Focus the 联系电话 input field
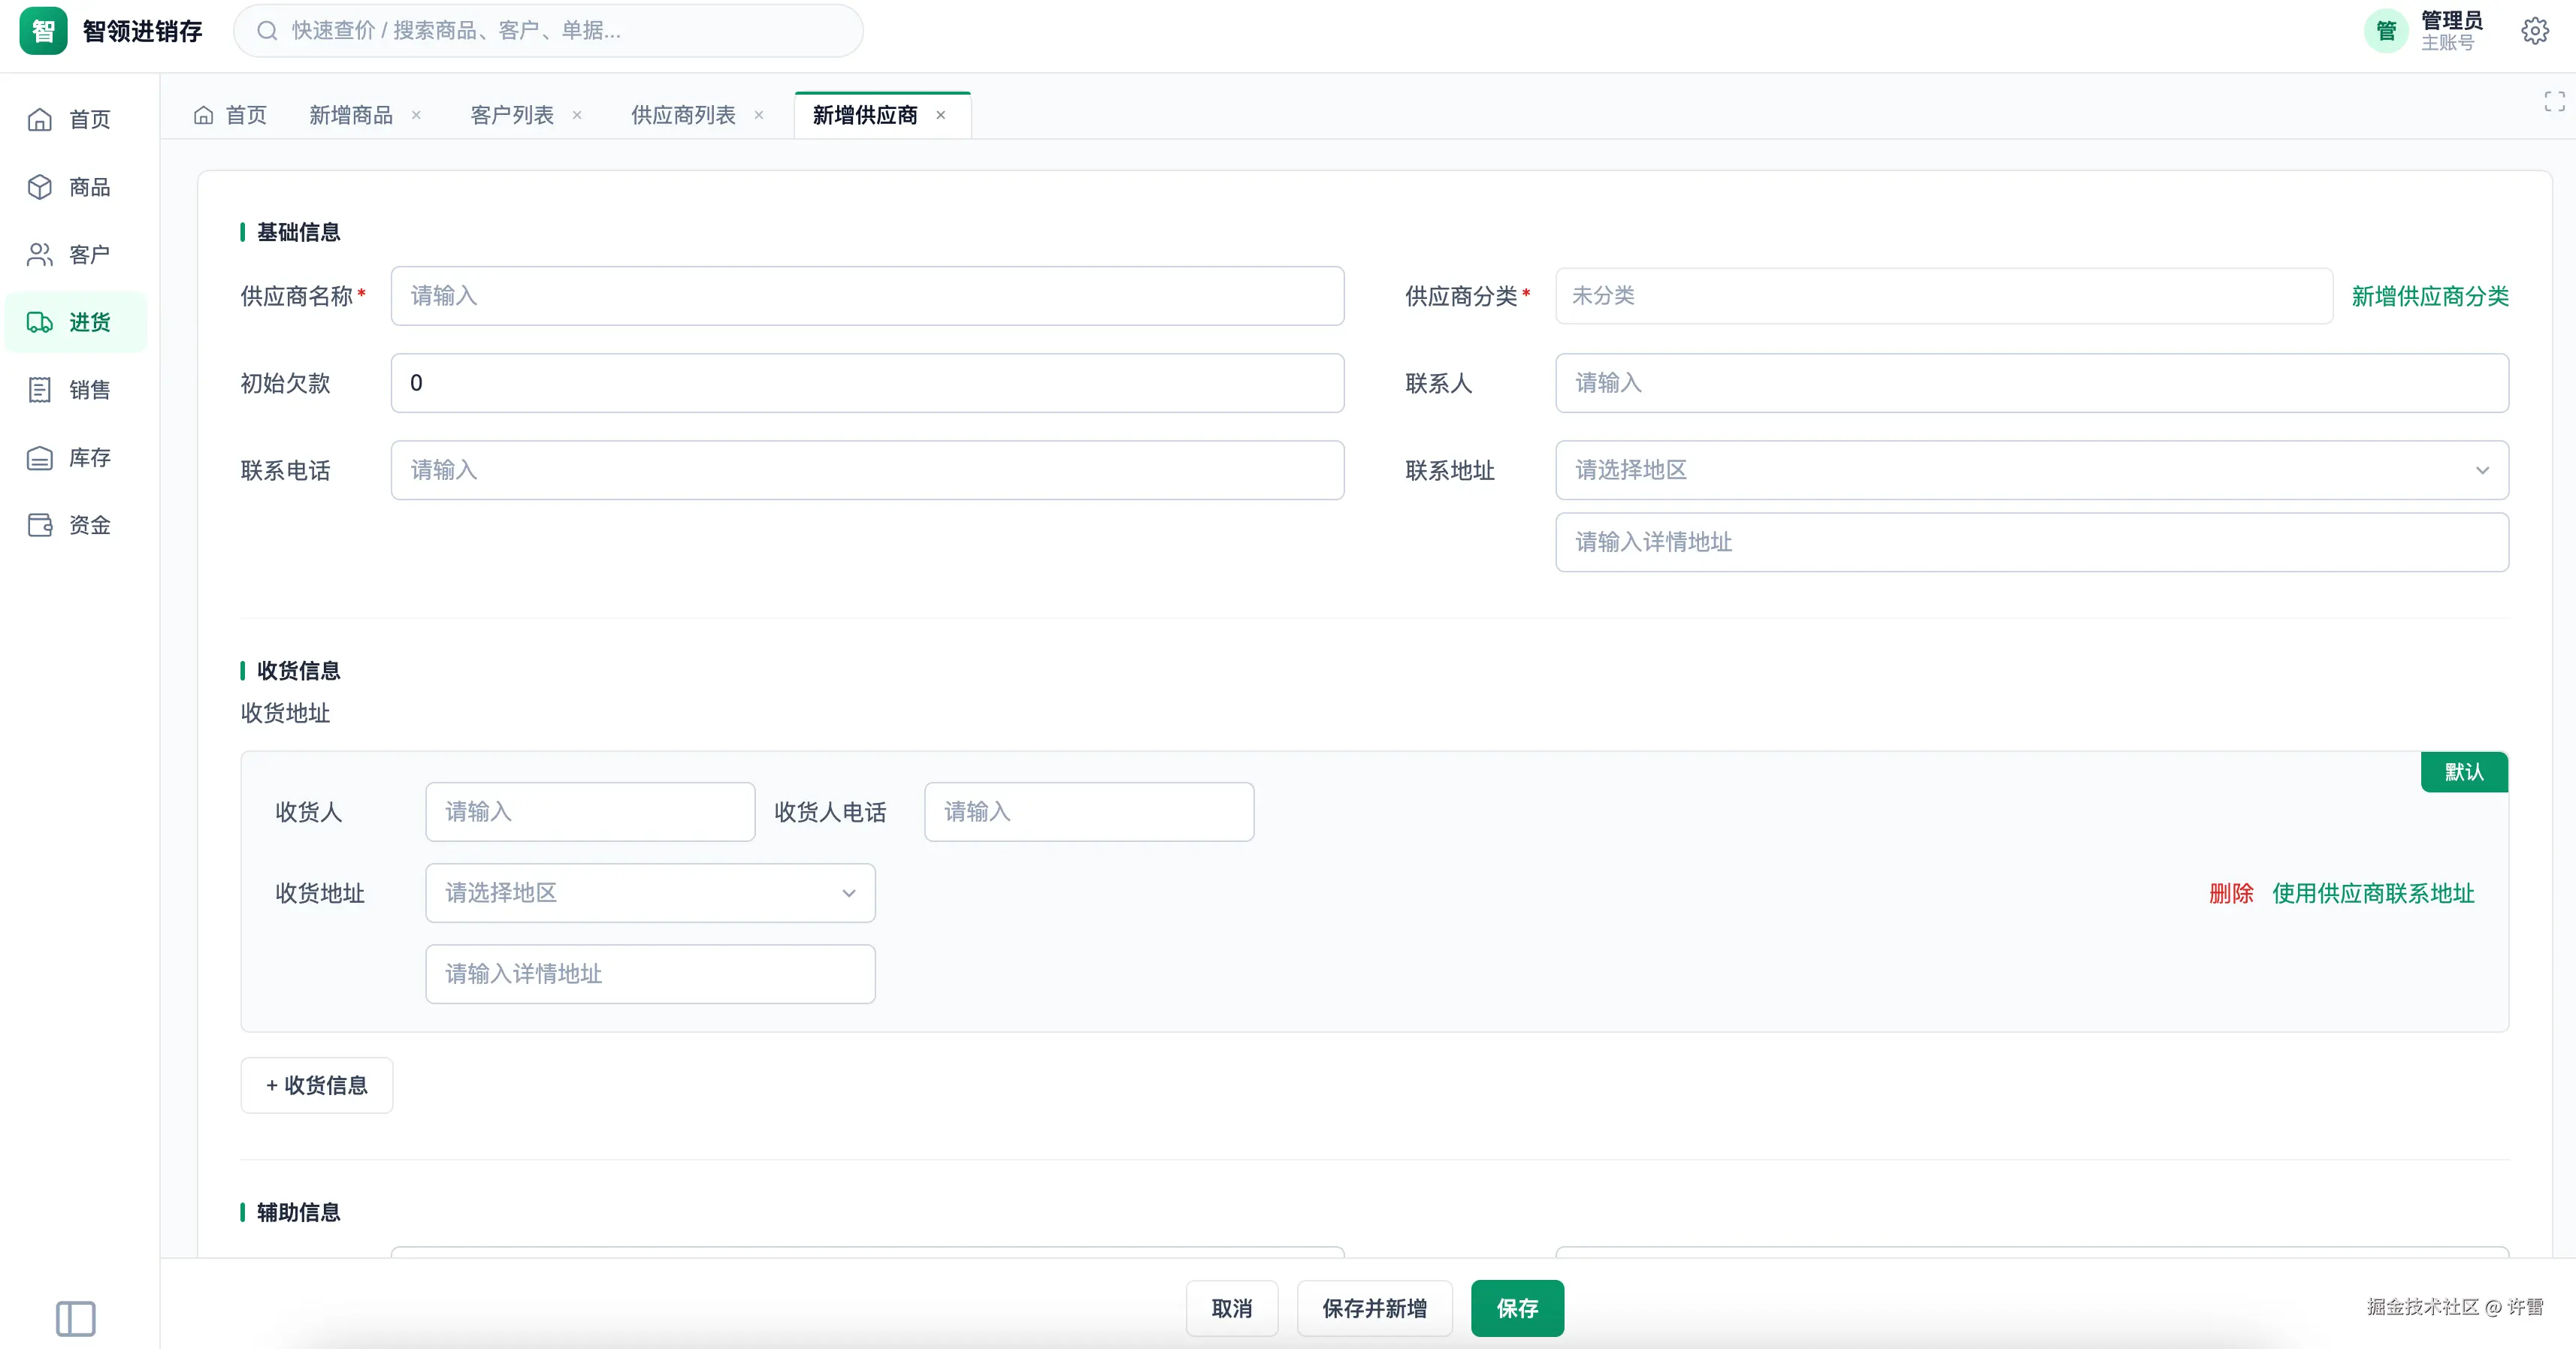 [x=867, y=469]
